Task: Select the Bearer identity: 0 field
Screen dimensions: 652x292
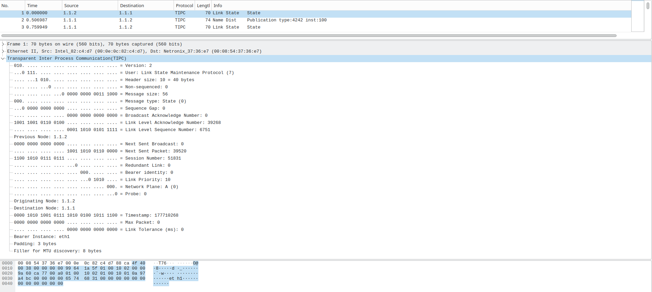Action: tap(94, 172)
